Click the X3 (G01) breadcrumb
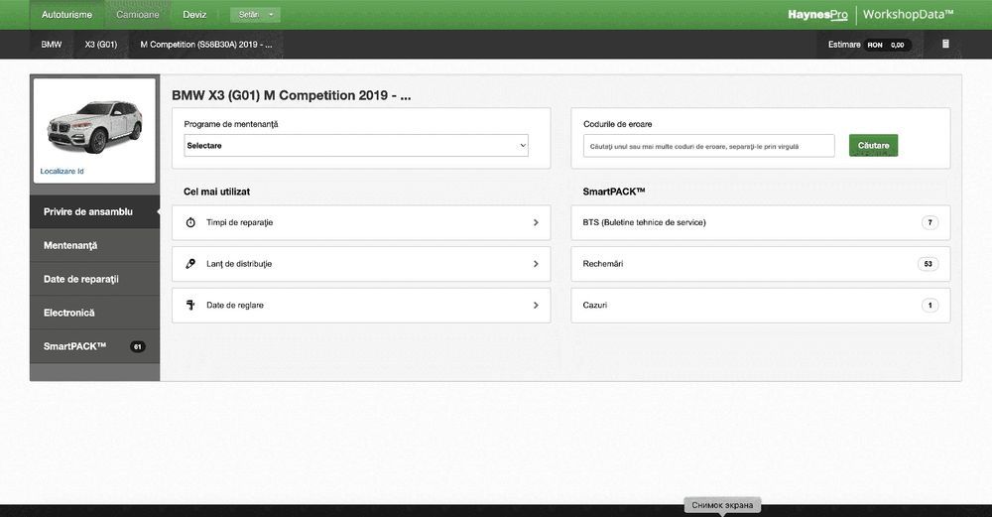This screenshot has width=992, height=517. (x=100, y=45)
